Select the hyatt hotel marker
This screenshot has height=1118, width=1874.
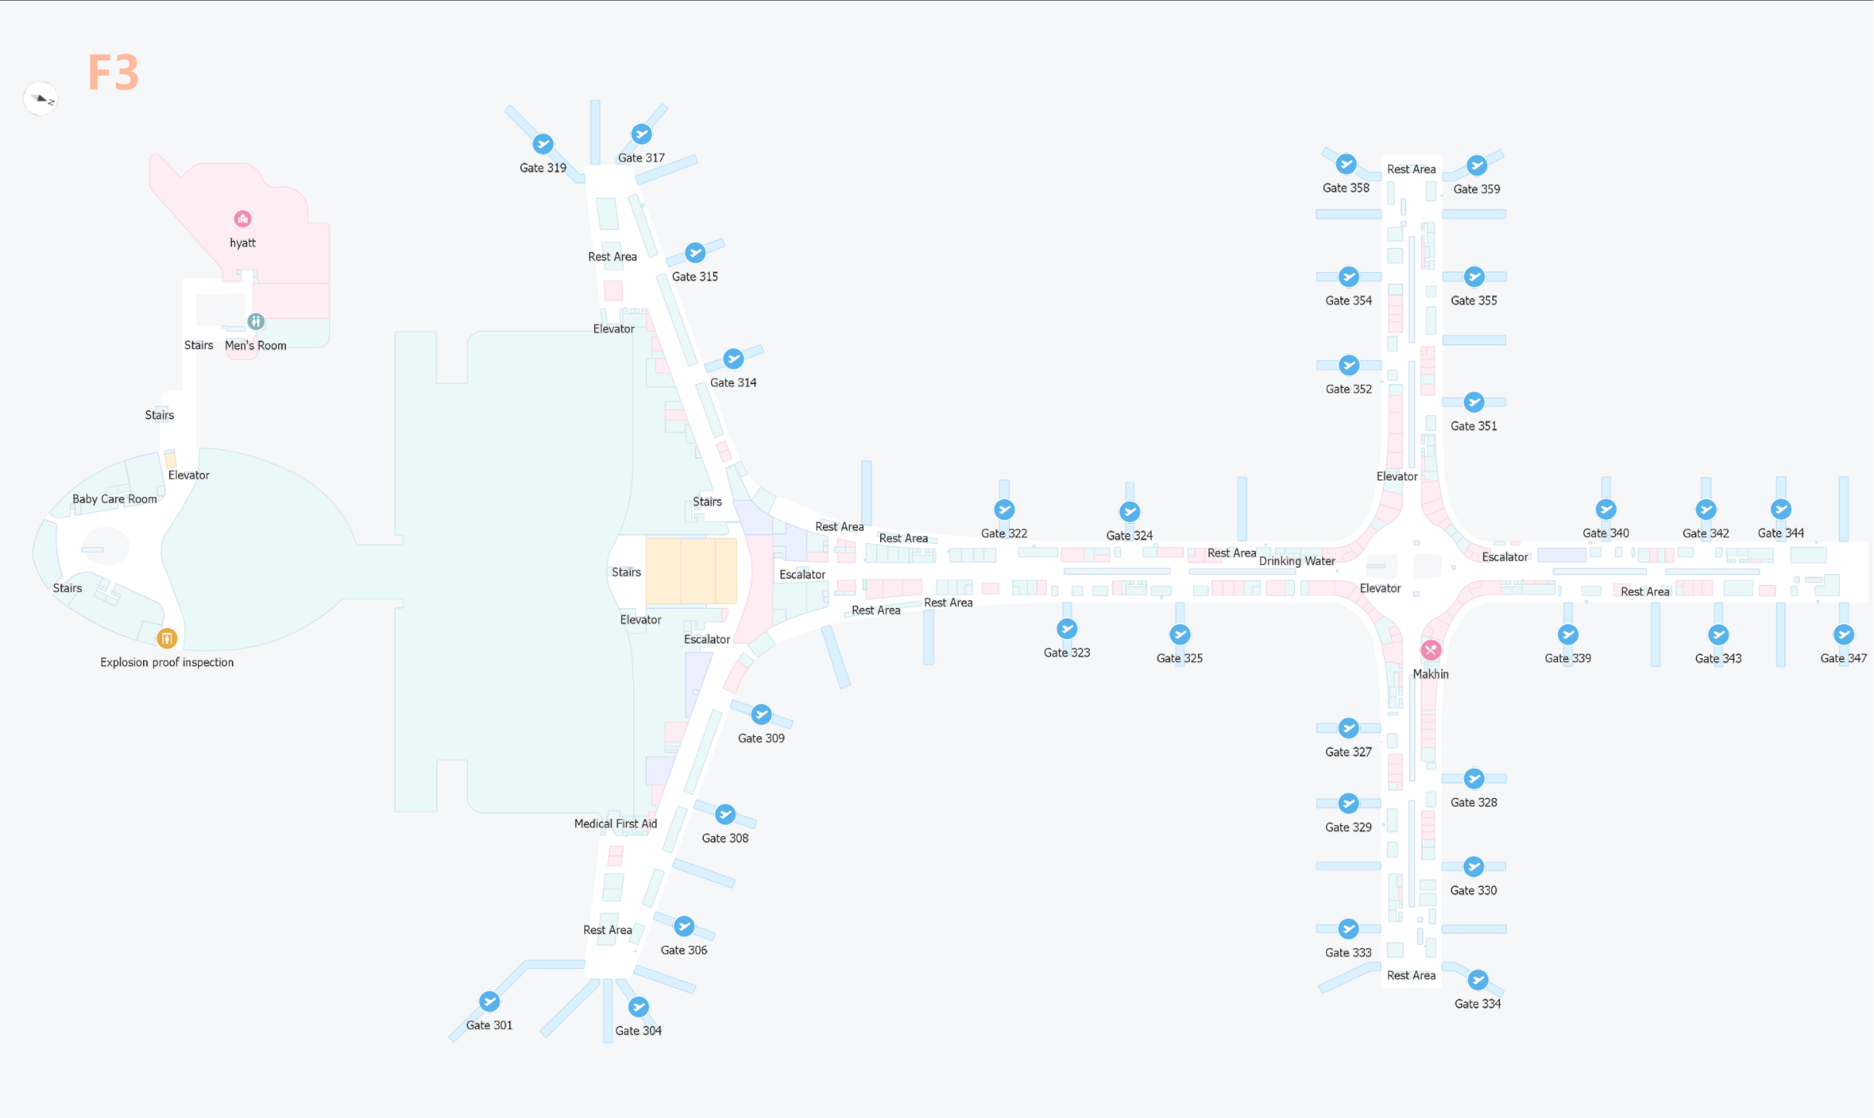(243, 219)
